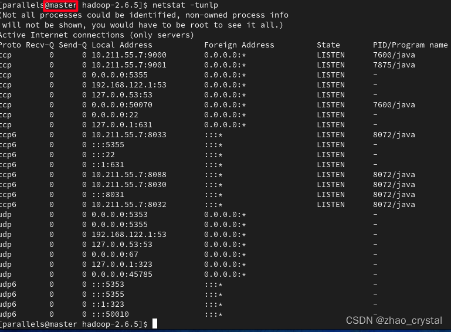Image resolution: width=451 pixels, height=332 pixels.
Task: Click the bottom shell prompt cursor
Action: [x=155, y=324]
